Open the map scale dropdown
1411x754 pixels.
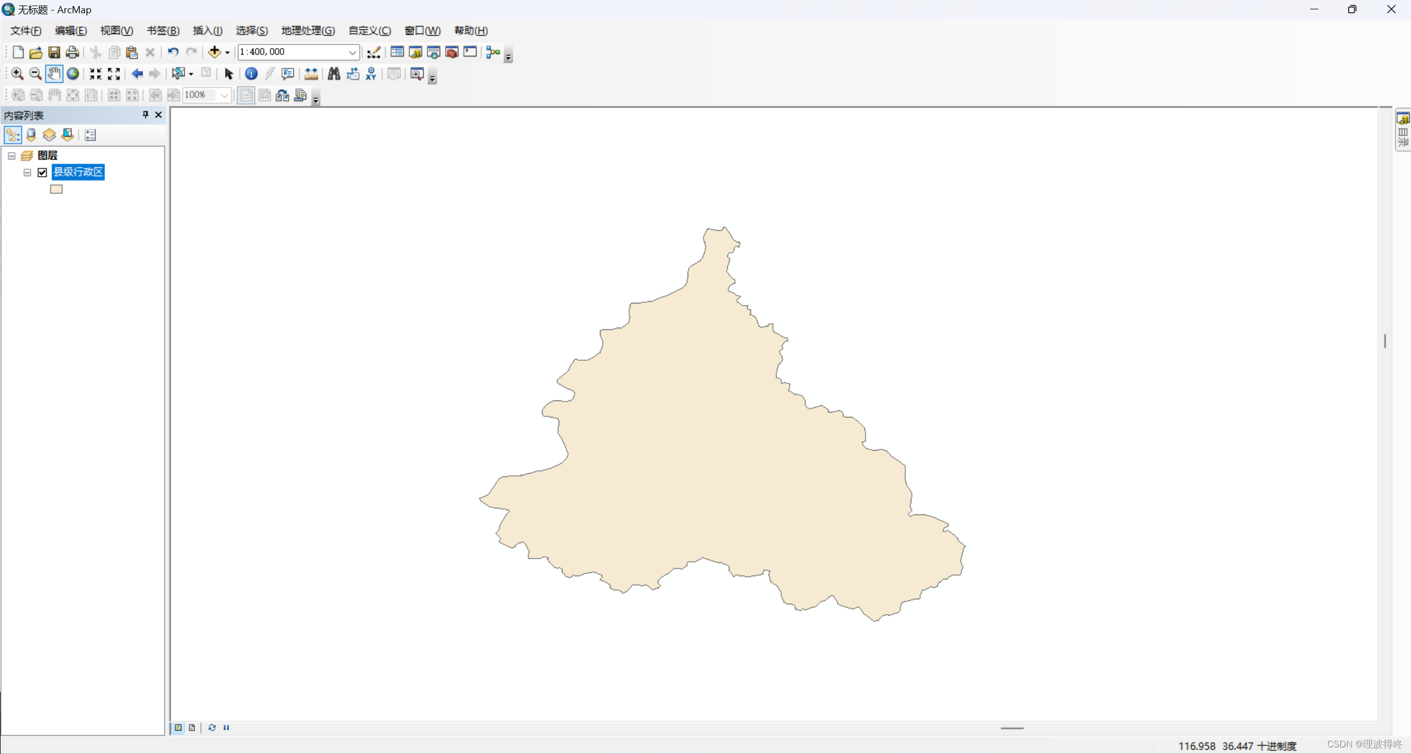(x=352, y=52)
